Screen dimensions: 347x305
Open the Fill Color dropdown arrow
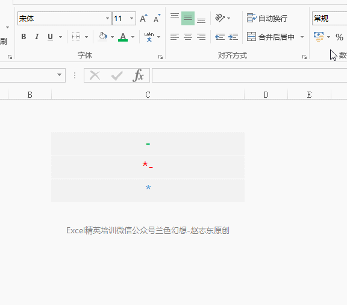tap(112, 37)
